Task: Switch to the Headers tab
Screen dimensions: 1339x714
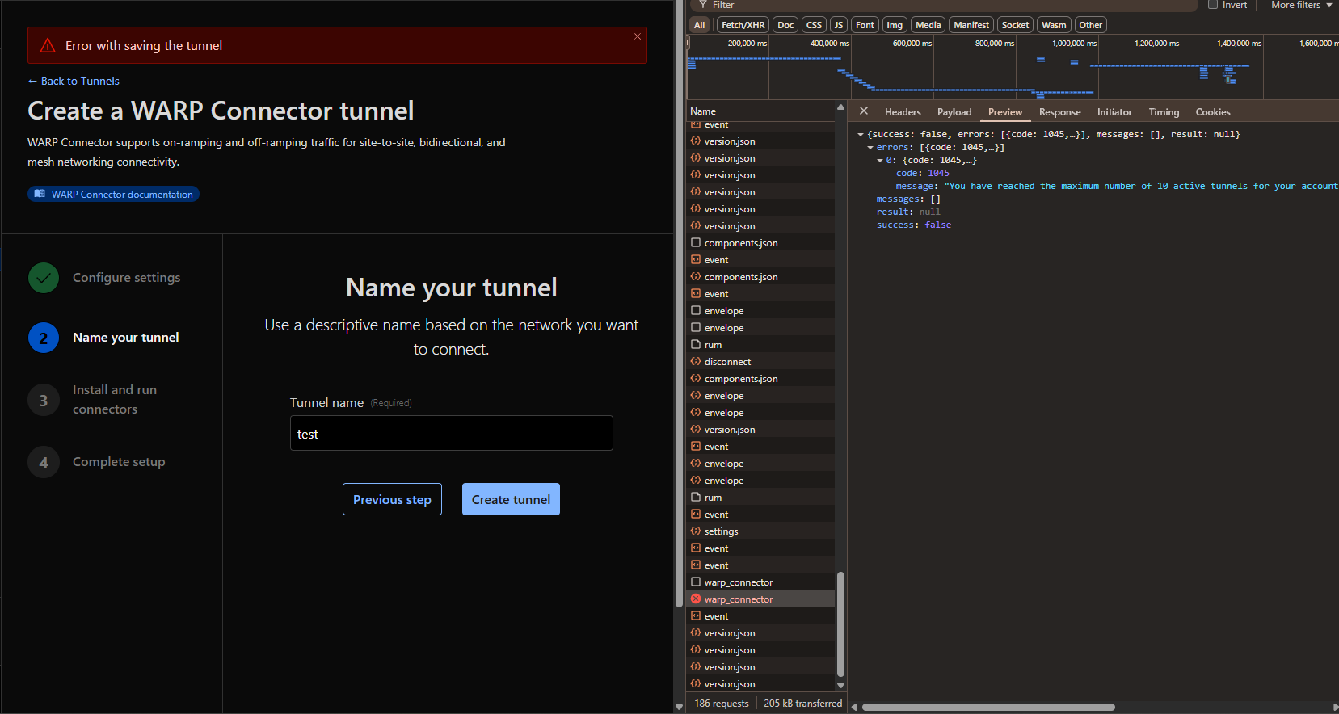Action: point(903,112)
